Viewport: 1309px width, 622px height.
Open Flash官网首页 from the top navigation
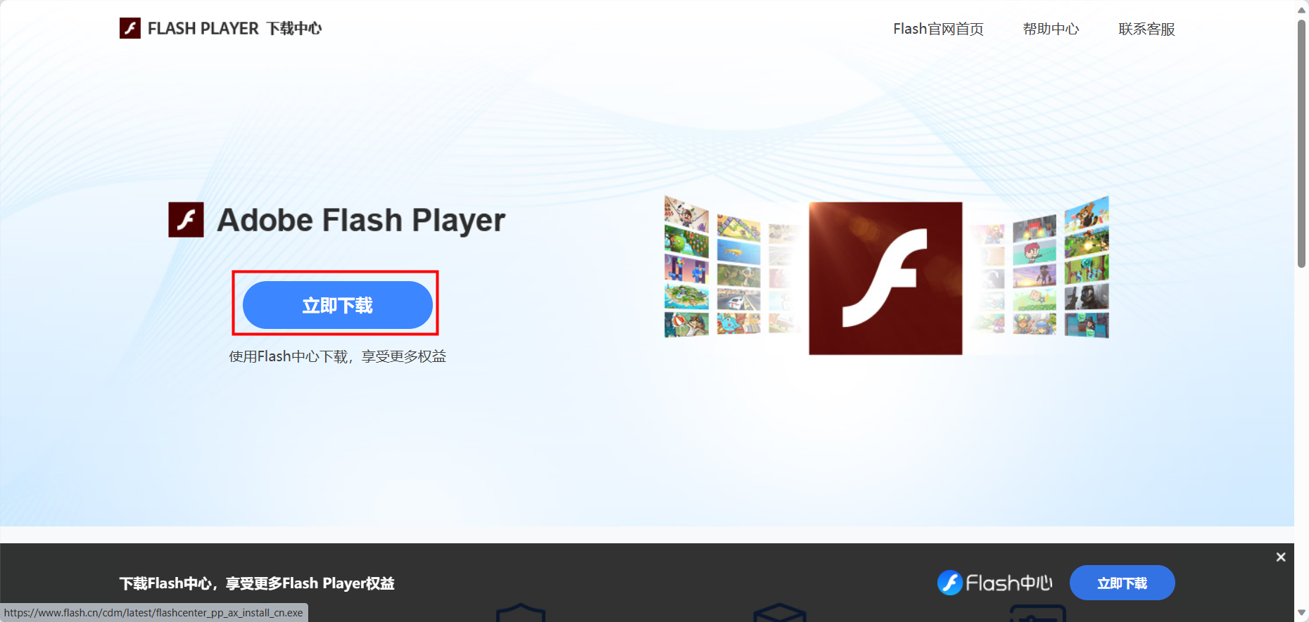(938, 29)
